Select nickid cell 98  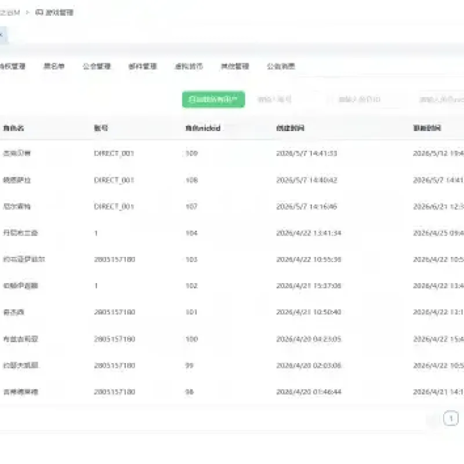point(190,392)
